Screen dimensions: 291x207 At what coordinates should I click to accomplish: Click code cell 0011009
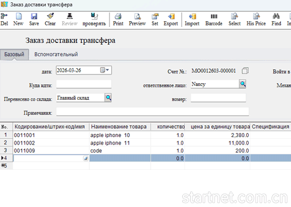click(51, 150)
